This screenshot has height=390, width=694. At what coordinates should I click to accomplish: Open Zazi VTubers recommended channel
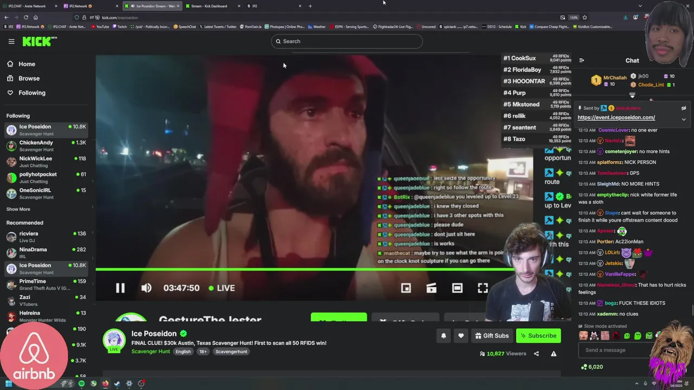pyautogui.click(x=46, y=300)
